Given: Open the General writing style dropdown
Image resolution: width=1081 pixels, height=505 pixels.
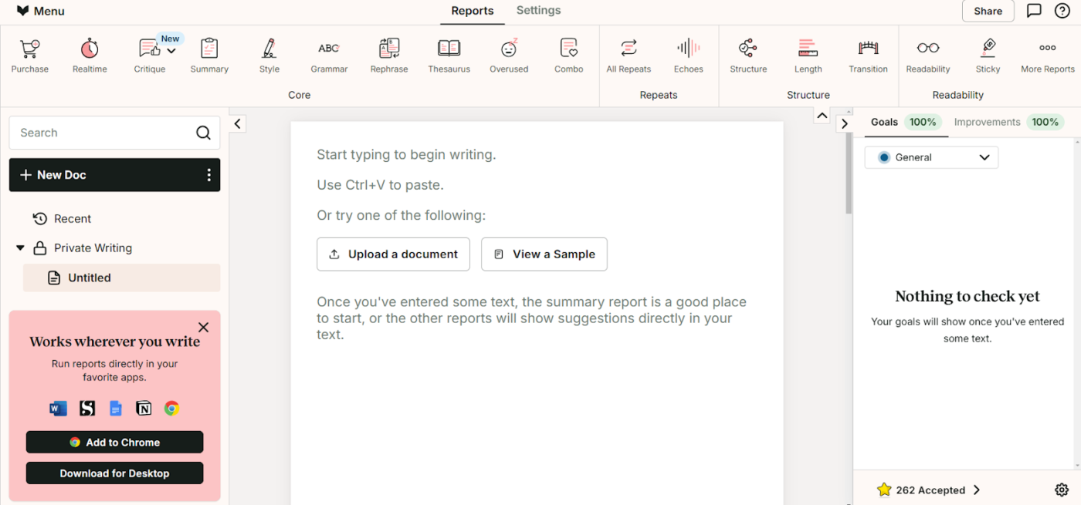Looking at the screenshot, I should (x=931, y=157).
